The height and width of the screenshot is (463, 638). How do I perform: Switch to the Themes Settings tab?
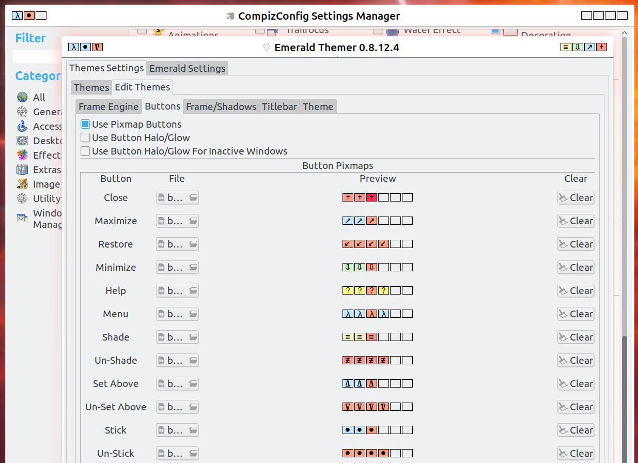click(106, 68)
